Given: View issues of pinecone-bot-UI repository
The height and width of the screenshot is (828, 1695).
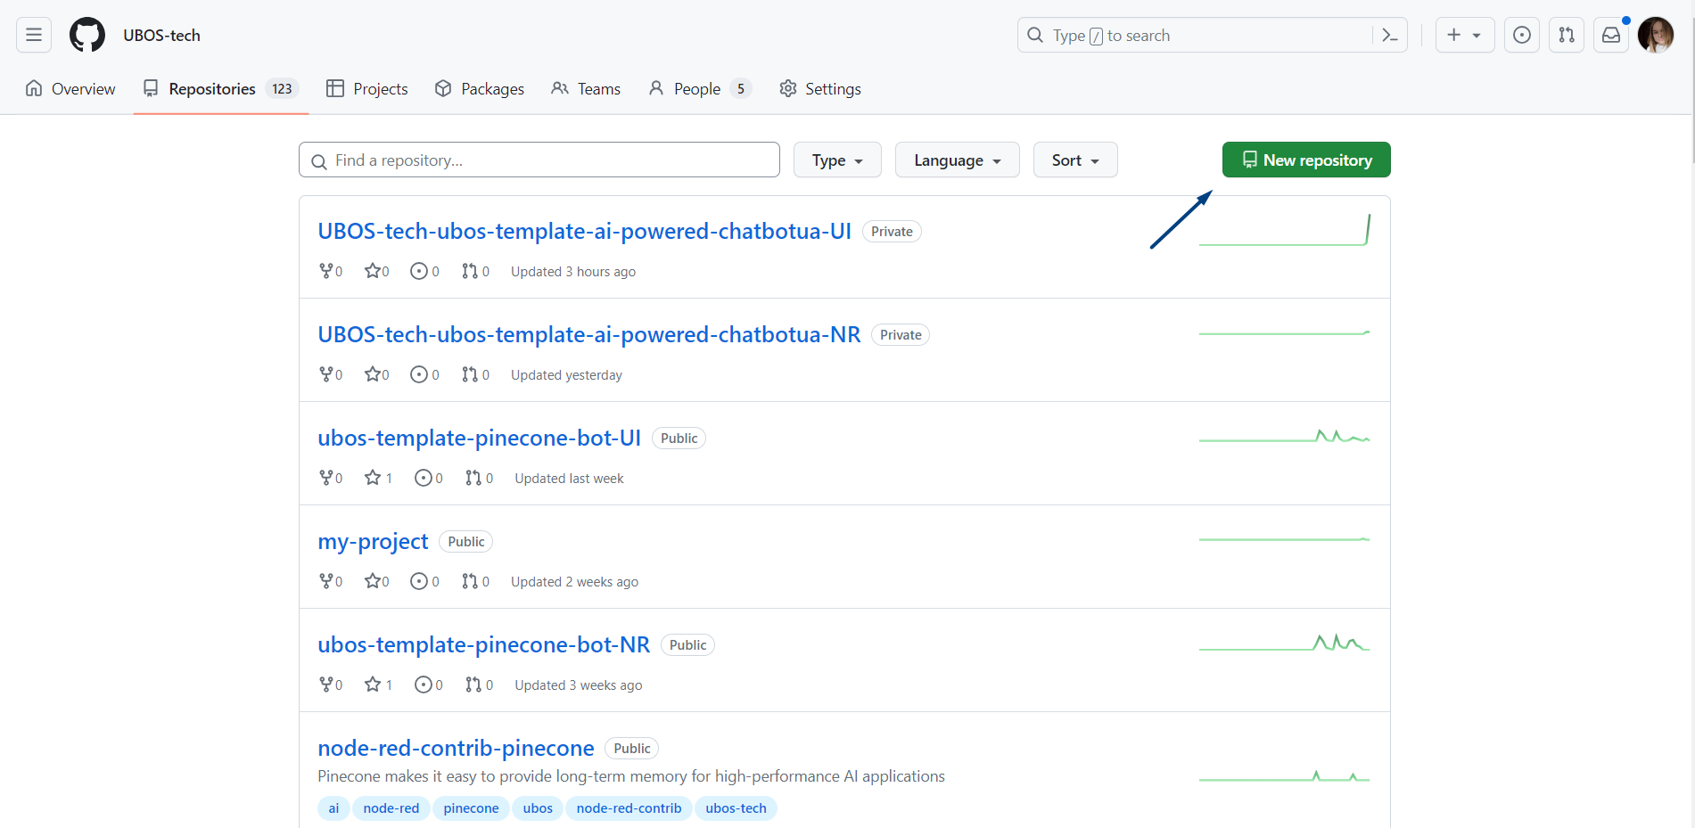Looking at the screenshot, I should [428, 478].
